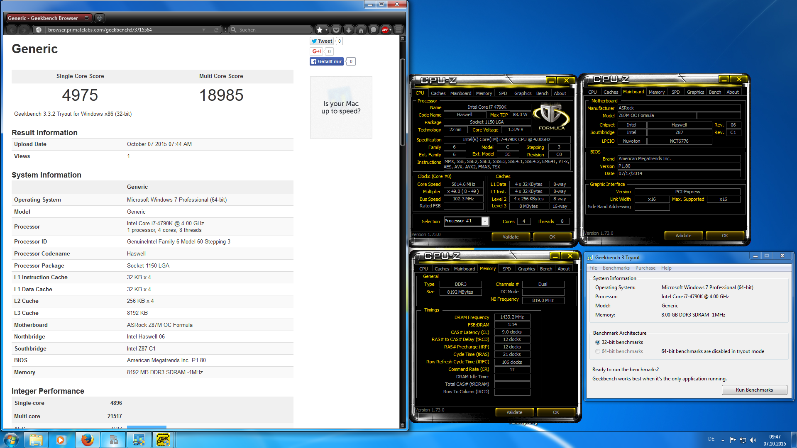Select Memory tab in Mainboard CPU-Z window
This screenshot has height=448, width=797.
coord(656,92)
